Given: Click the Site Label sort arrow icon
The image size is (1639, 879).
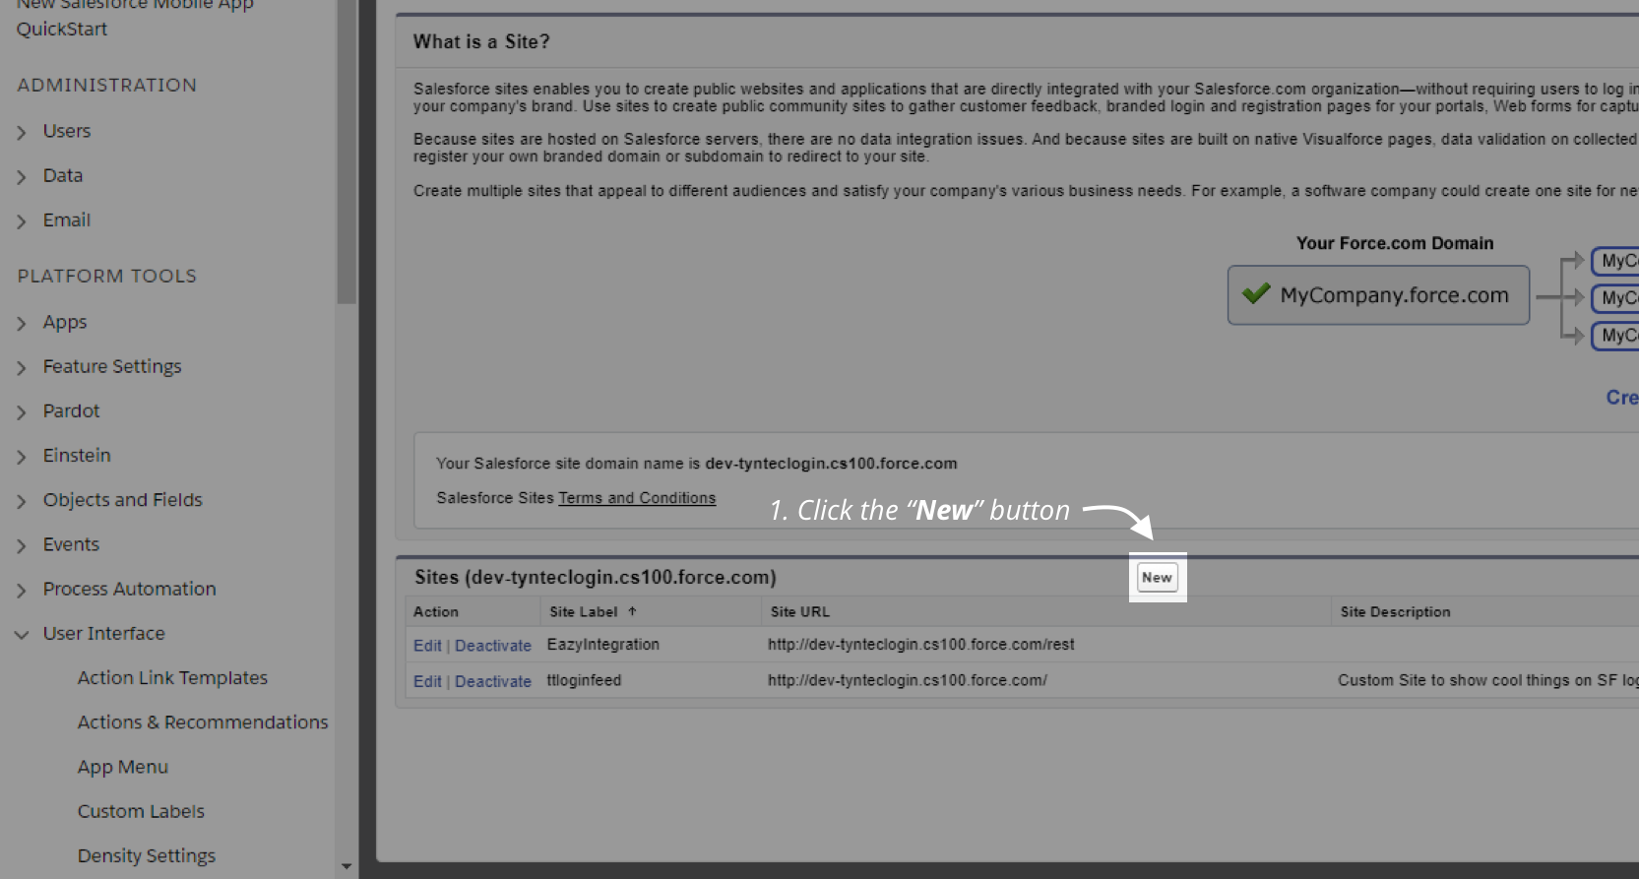Looking at the screenshot, I should click(x=632, y=611).
